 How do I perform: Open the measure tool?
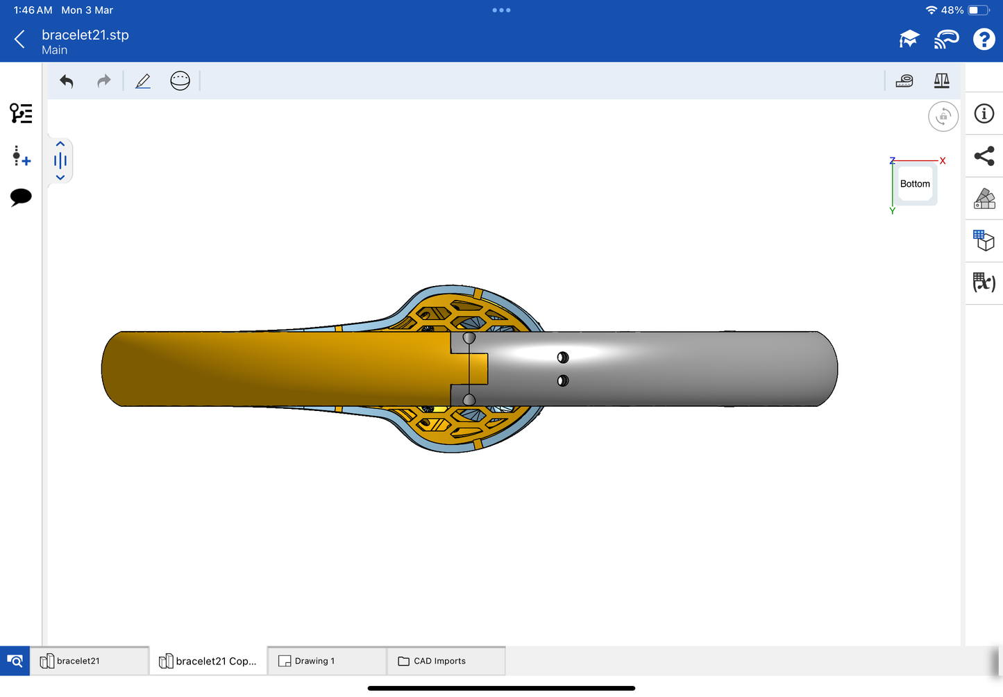pyautogui.click(x=904, y=81)
